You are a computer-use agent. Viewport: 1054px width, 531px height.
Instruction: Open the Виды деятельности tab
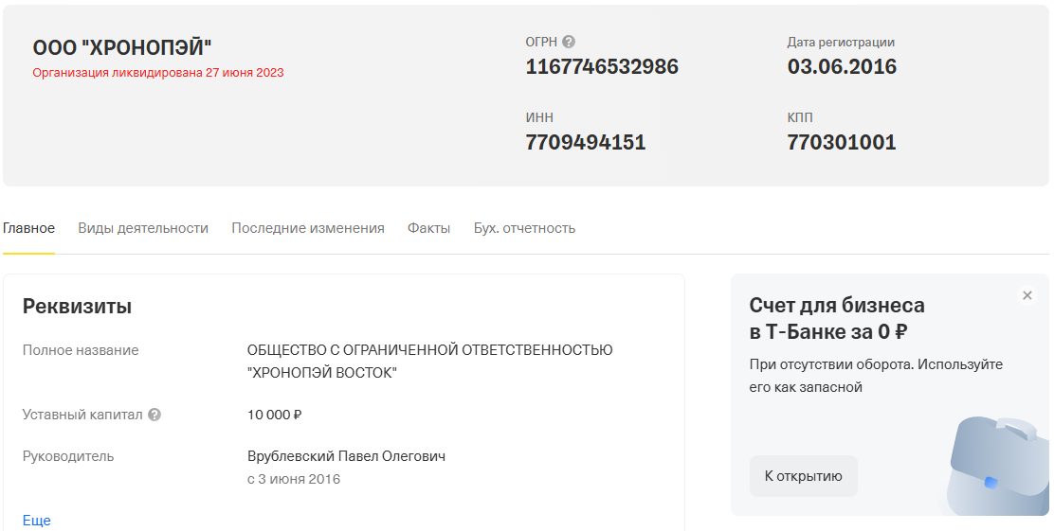[143, 228]
